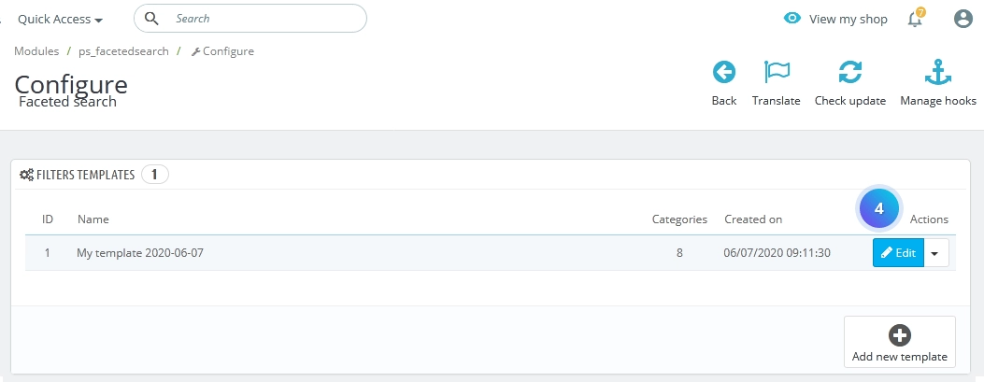Viewport: 984px width, 382px height.
Task: Click the search magnifier icon
Action: pyautogui.click(x=152, y=18)
